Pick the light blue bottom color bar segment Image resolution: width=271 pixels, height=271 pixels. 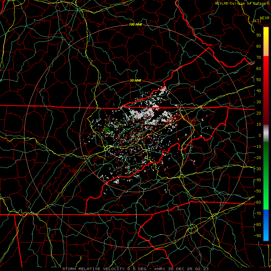[x=266, y=233]
